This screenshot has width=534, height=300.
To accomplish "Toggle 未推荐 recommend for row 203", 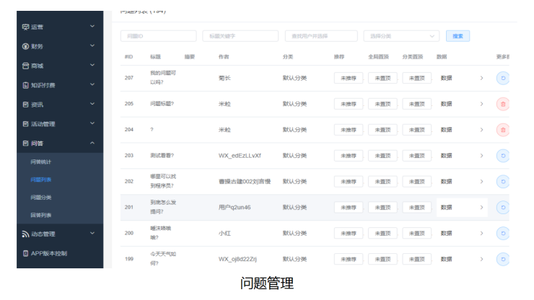I will click(x=349, y=156).
